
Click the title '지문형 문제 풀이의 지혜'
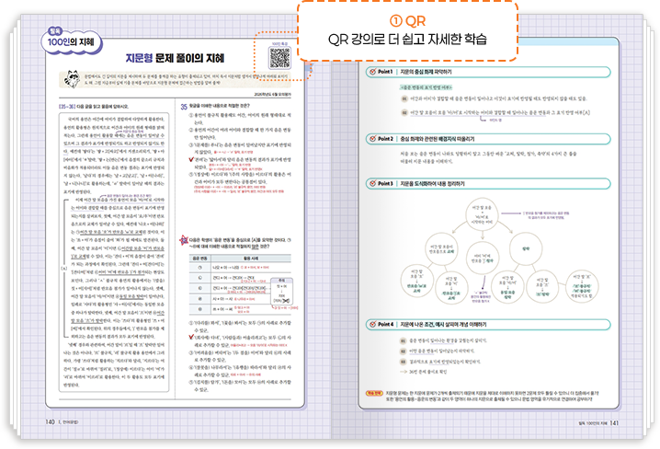175,58
